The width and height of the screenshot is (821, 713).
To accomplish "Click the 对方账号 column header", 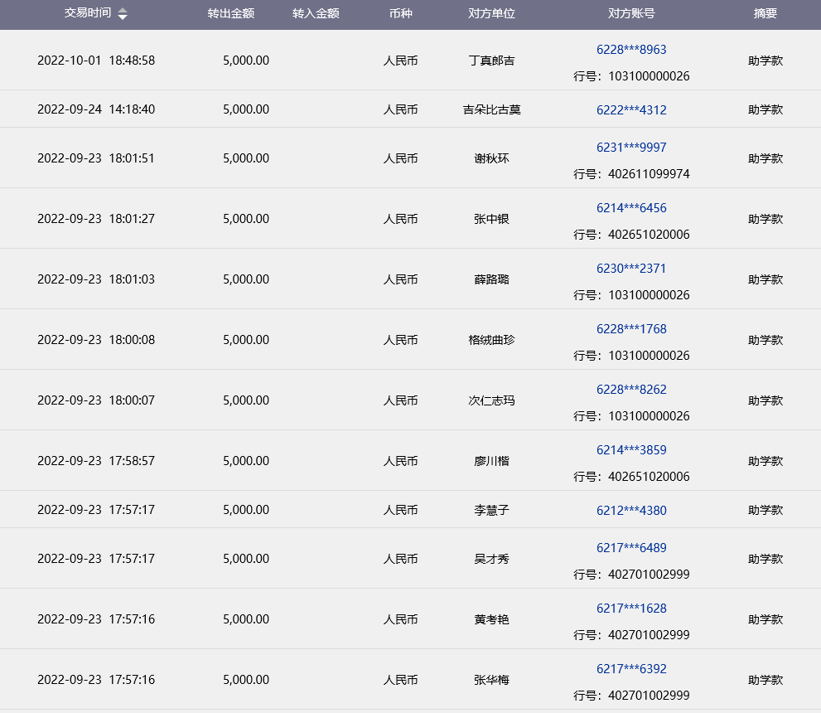I will pyautogui.click(x=631, y=14).
